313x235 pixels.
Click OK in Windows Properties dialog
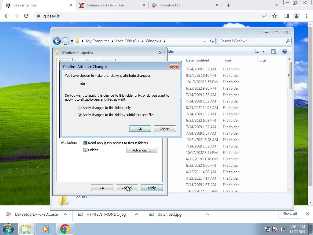pyautogui.click(x=102, y=188)
